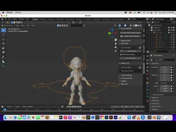Expand the Rigging Tools panel
This screenshot has width=176, height=132.
tap(125, 40)
